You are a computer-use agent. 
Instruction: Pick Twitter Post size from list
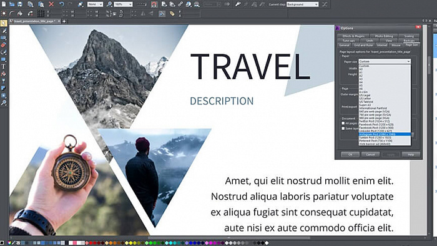(x=385, y=121)
